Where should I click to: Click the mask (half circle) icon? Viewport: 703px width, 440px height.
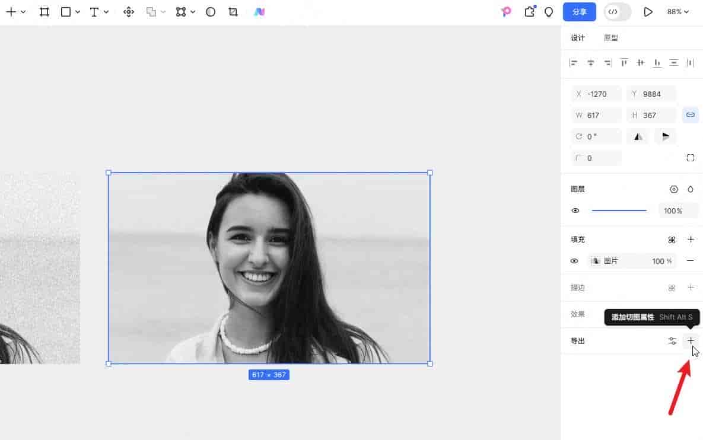211,12
